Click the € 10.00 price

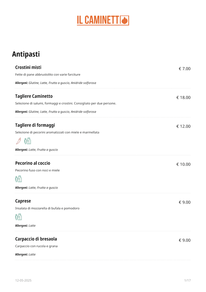pyautogui.click(x=183, y=164)
